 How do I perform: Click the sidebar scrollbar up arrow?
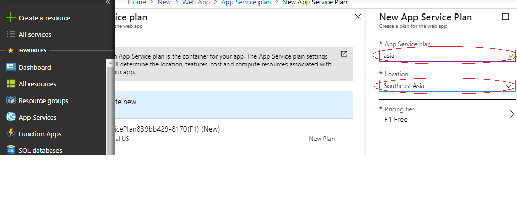click(110, 63)
